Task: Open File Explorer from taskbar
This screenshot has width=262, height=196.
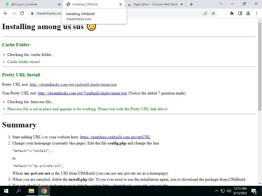Action: coord(31,191)
